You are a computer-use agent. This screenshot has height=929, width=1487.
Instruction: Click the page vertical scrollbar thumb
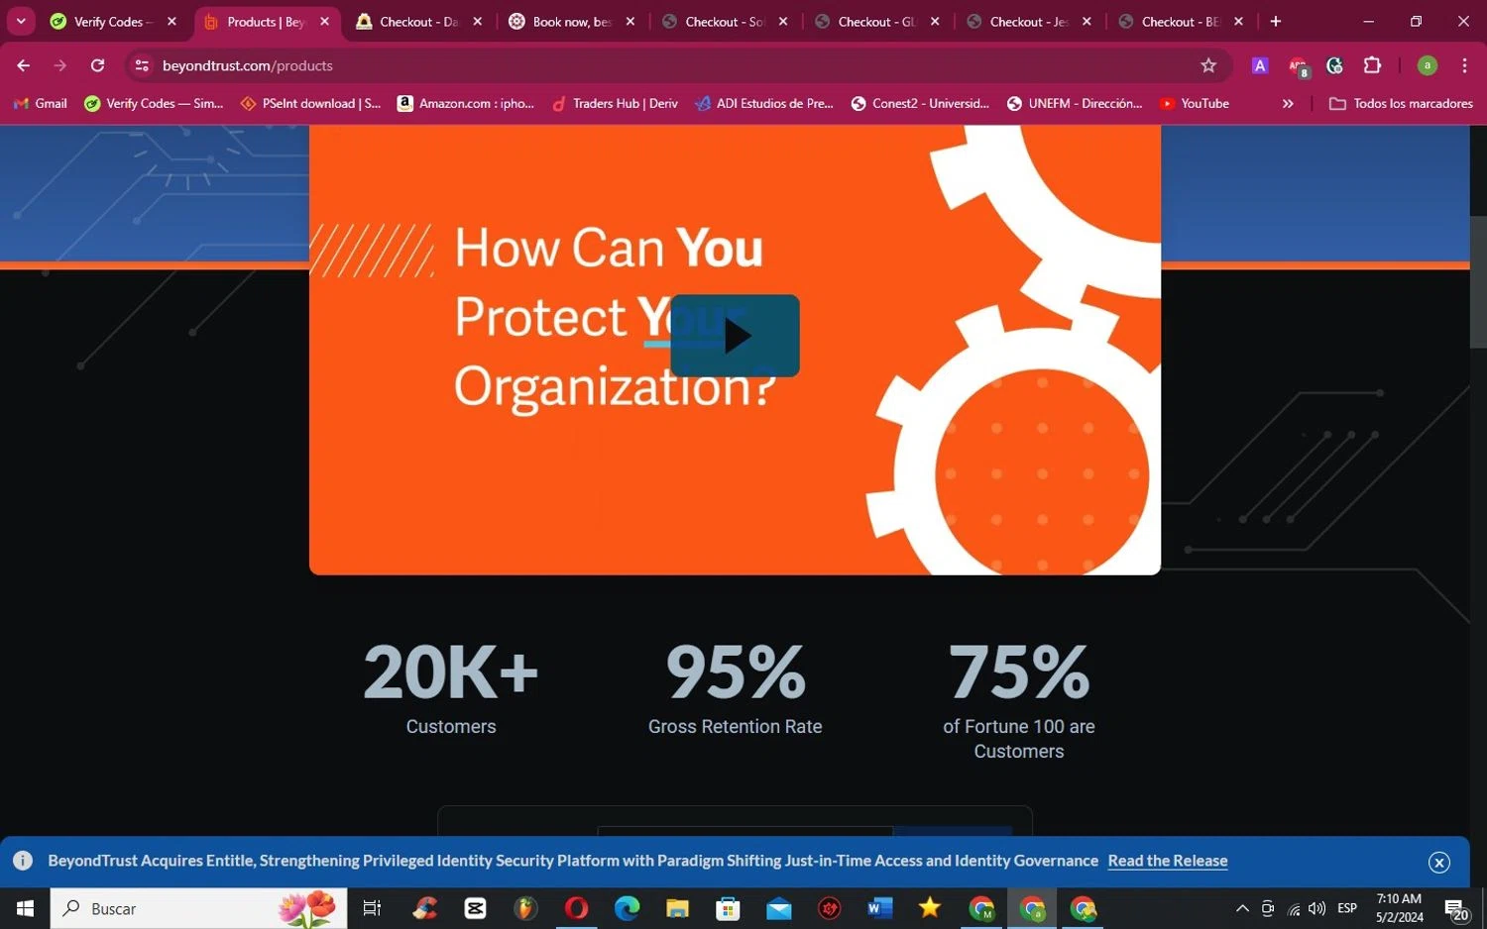coord(1477,282)
